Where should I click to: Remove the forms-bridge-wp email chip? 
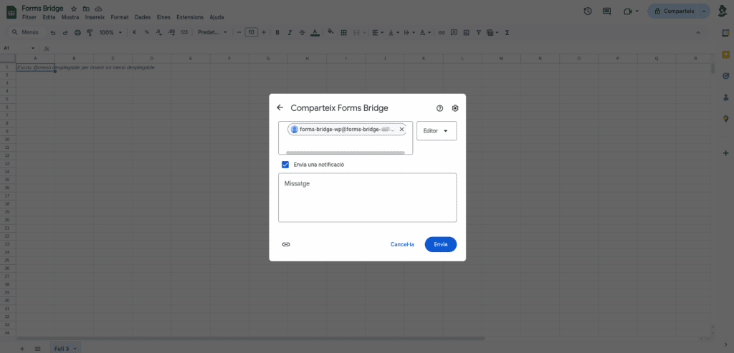tap(401, 130)
